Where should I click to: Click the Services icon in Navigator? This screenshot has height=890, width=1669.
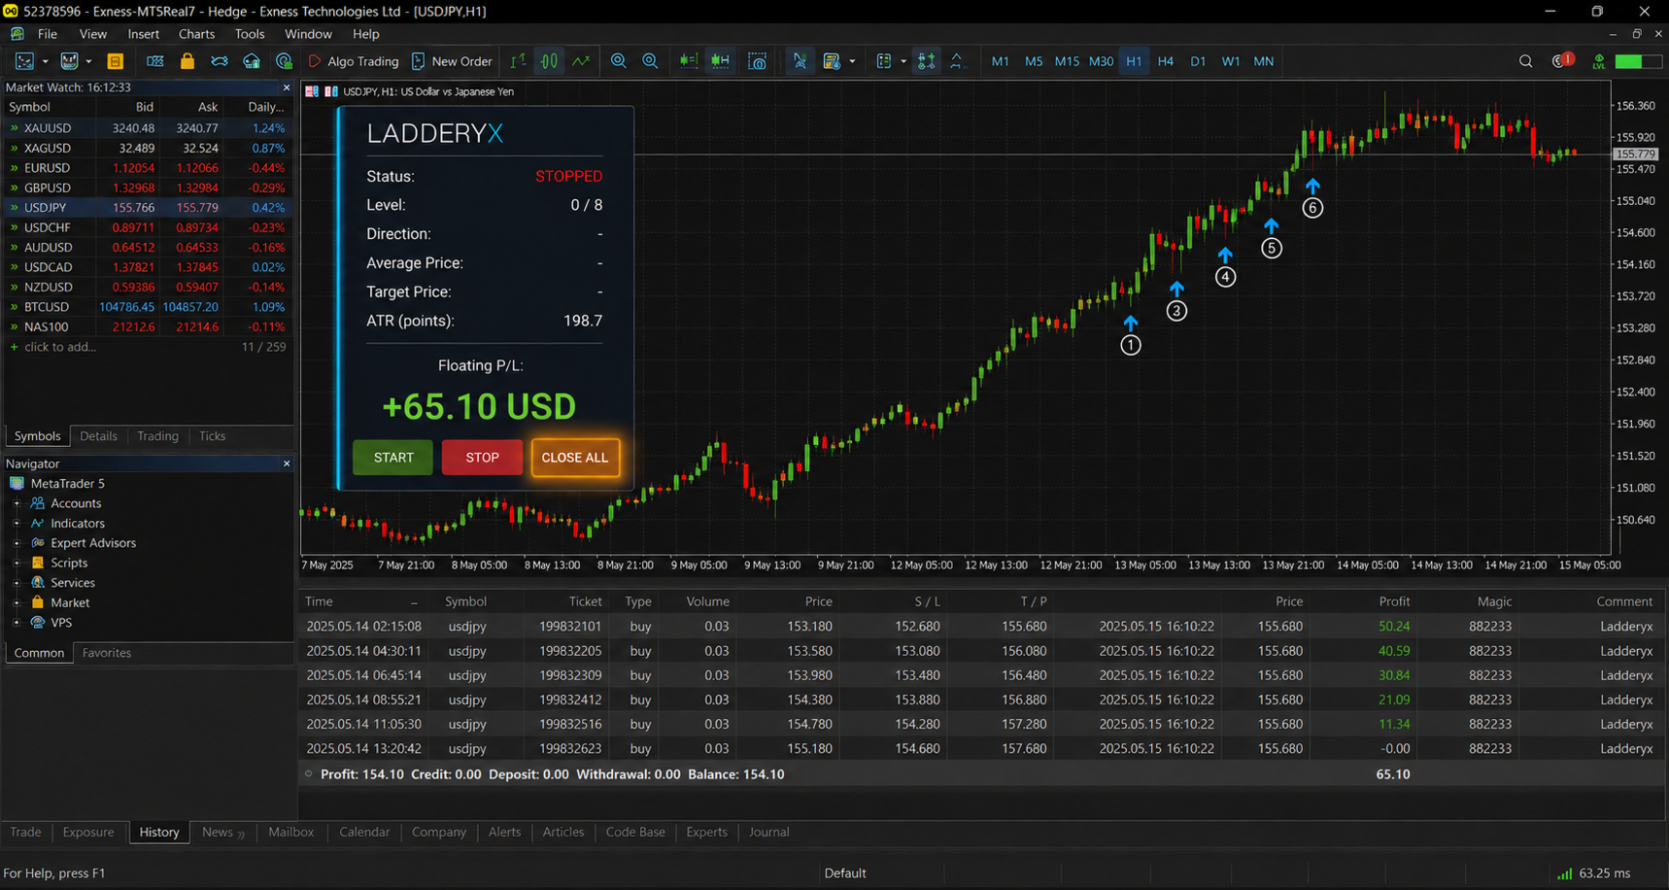38,583
